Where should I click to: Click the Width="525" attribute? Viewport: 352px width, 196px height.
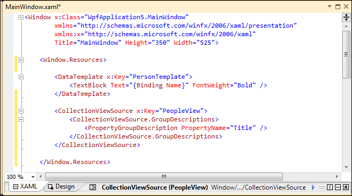[194, 43]
